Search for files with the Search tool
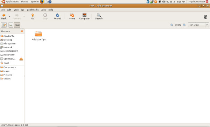The height and width of the screenshot is (127, 210). pyautogui.click(x=99, y=16)
